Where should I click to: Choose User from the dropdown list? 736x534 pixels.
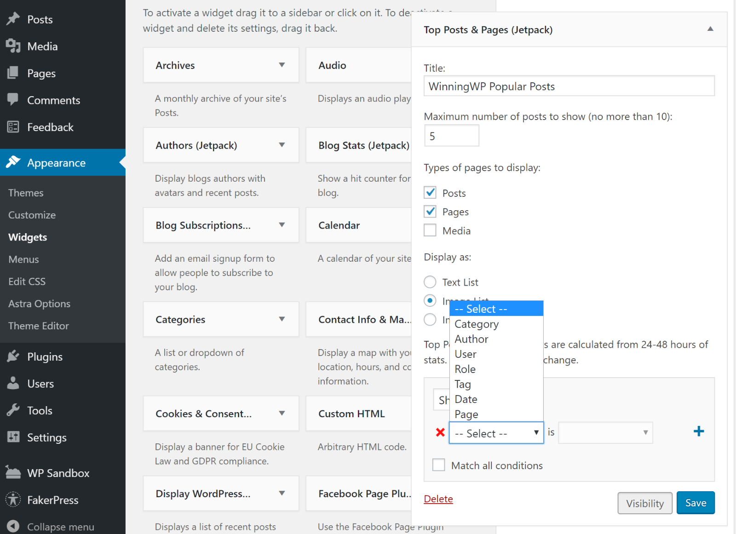click(x=496, y=354)
